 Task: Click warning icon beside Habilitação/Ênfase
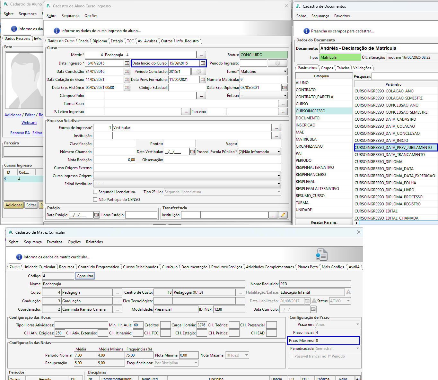pyautogui.click(x=348, y=292)
